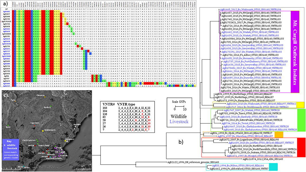
Task: Select tree leaf AgR2122_1996_UK_reference_genome
Action: [x=193, y=162]
